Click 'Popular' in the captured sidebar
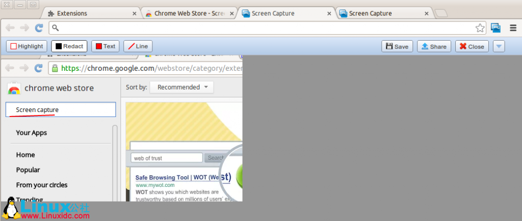522x221 pixels. click(28, 170)
